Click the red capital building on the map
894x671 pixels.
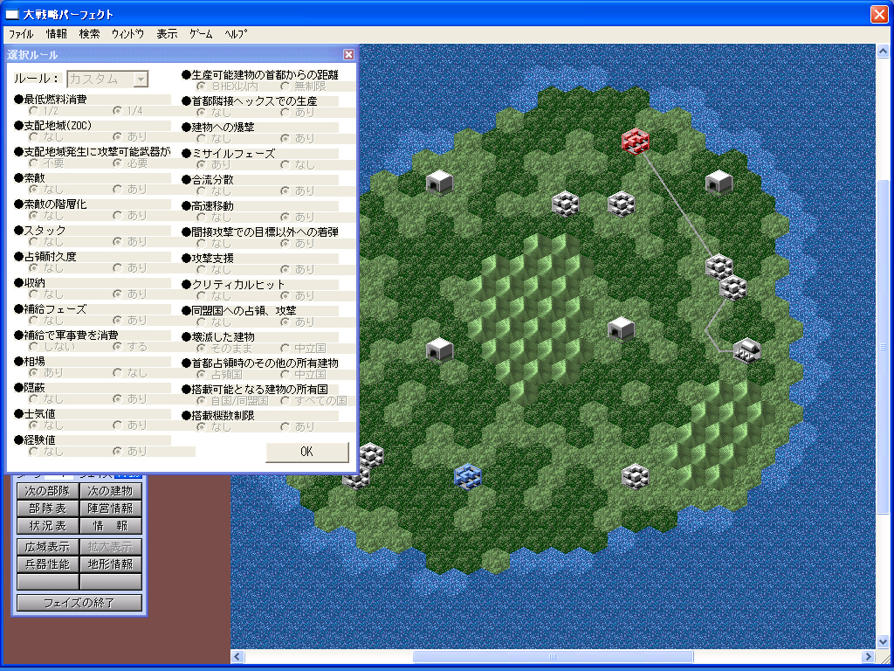637,141
